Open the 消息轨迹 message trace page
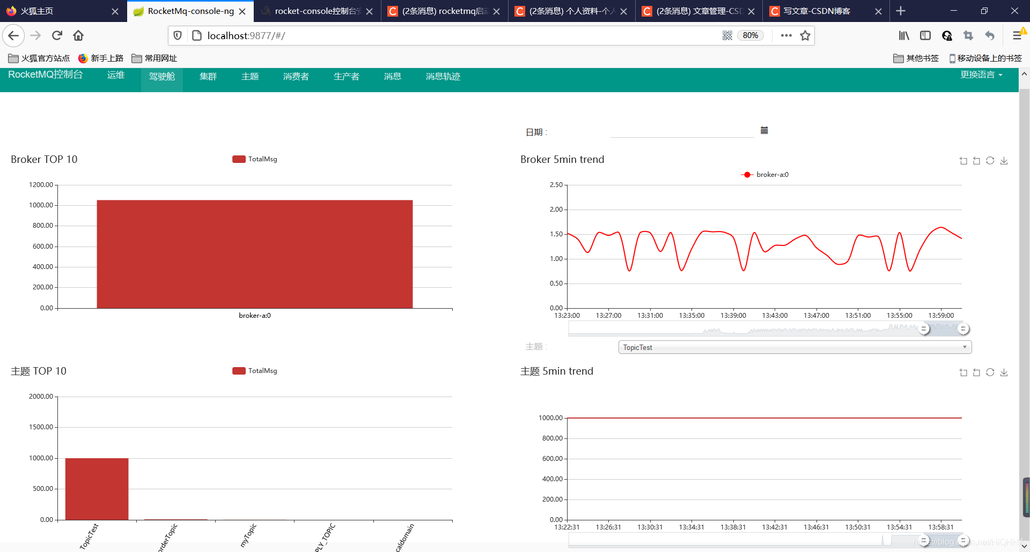This screenshot has height=552, width=1030. click(443, 77)
